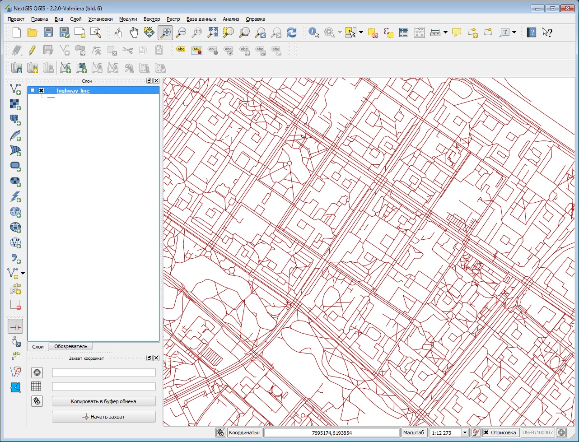
Task: Click the coordinates field in the status bar
Action: click(331, 432)
